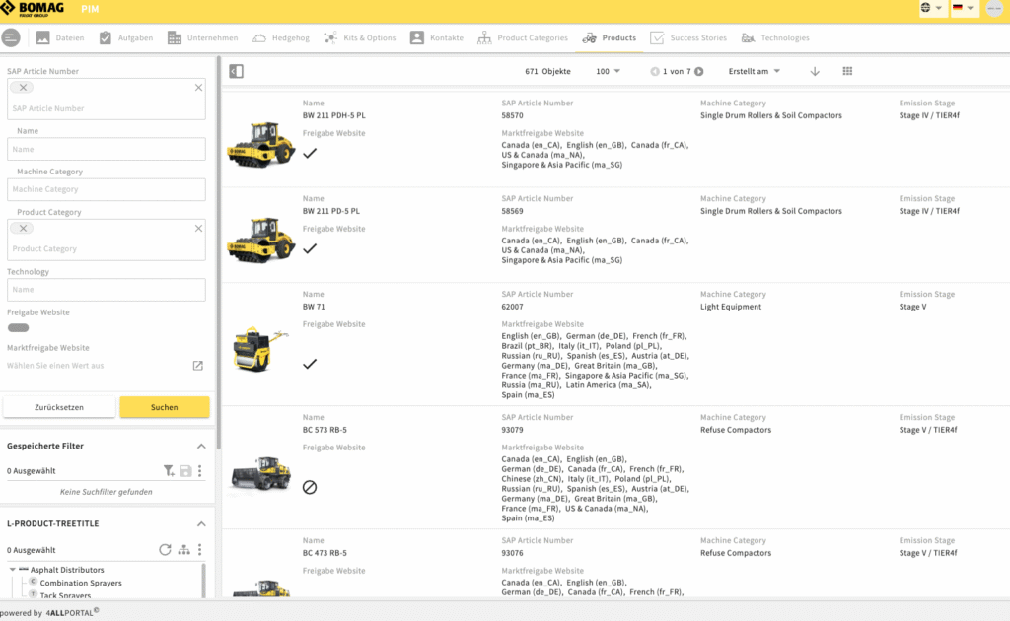Click the Zurücksetzen reset button
The image size is (1010, 621).
(59, 407)
